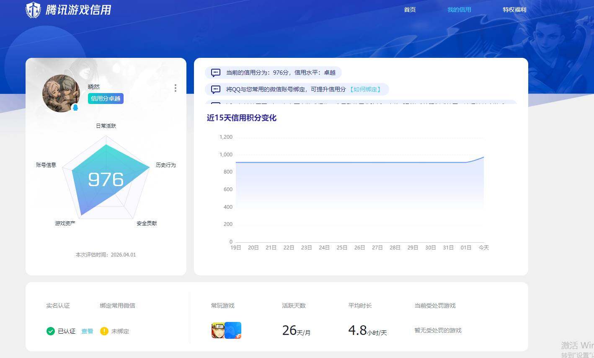Click the 绑定常用微信 label

click(x=117, y=306)
